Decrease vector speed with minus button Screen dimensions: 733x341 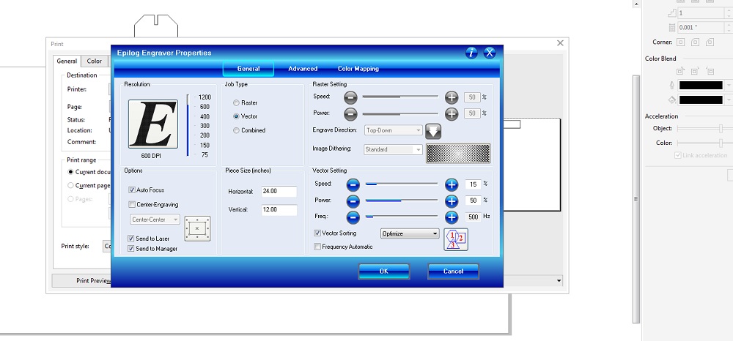point(353,184)
